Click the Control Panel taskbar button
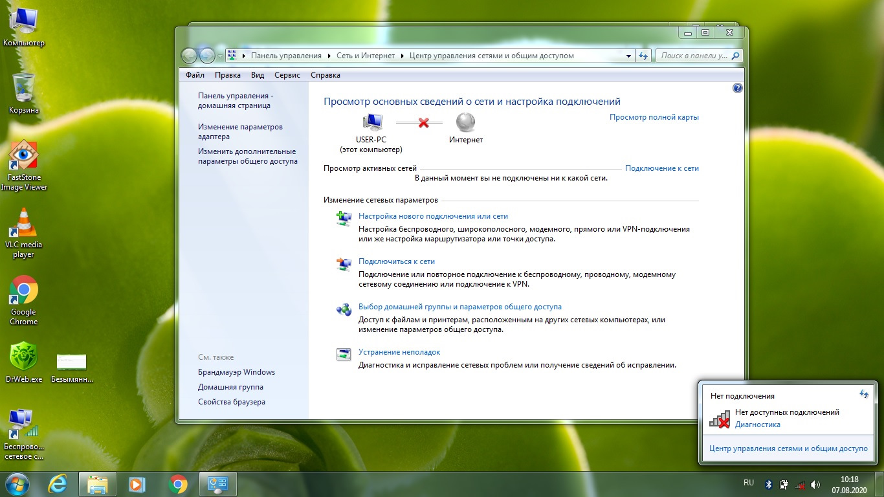 click(x=218, y=484)
